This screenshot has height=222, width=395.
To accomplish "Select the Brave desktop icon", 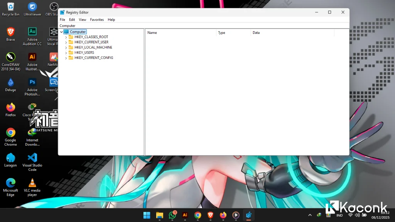I will click(x=10, y=34).
